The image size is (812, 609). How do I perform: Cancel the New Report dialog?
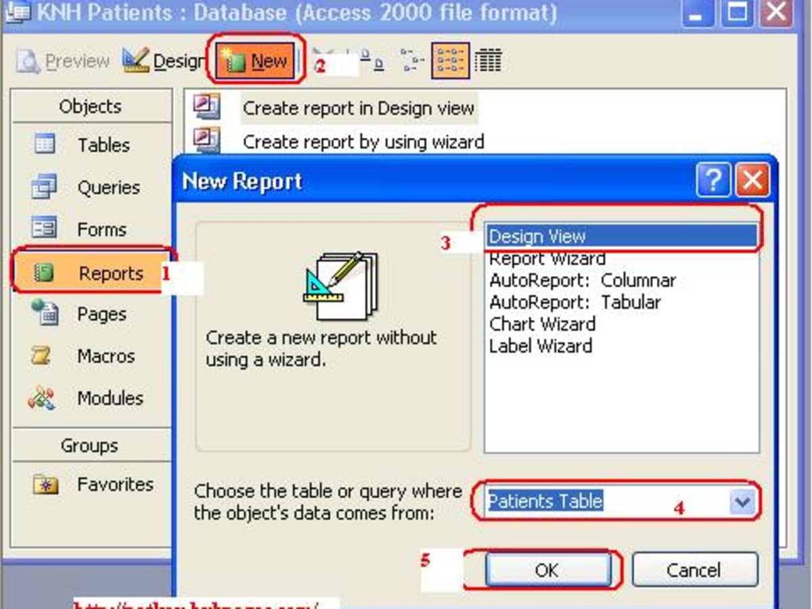pos(694,569)
